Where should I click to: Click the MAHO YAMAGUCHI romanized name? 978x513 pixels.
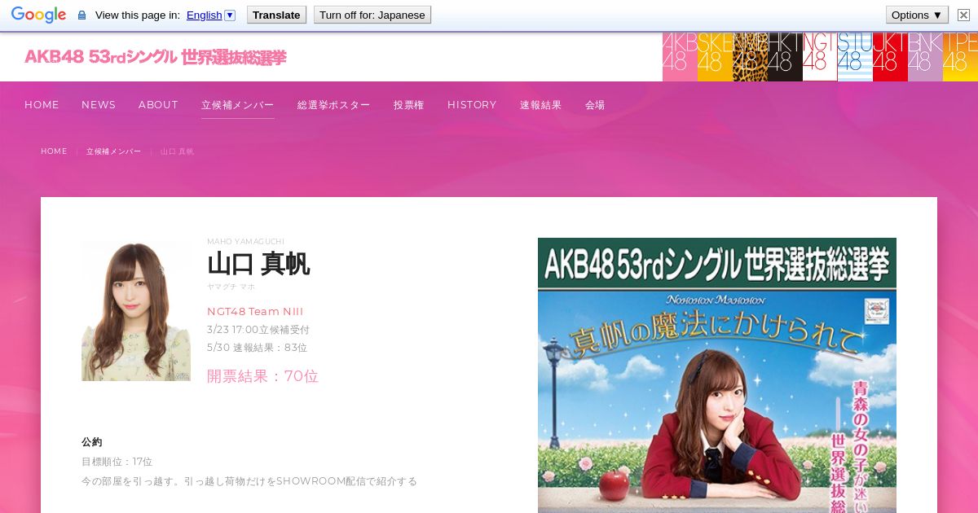pos(245,241)
